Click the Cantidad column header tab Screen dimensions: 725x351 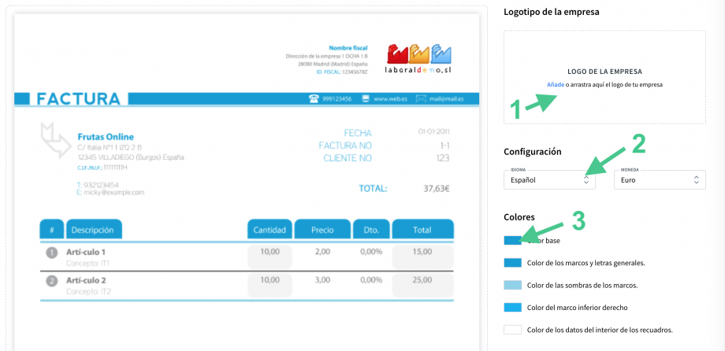[269, 230]
